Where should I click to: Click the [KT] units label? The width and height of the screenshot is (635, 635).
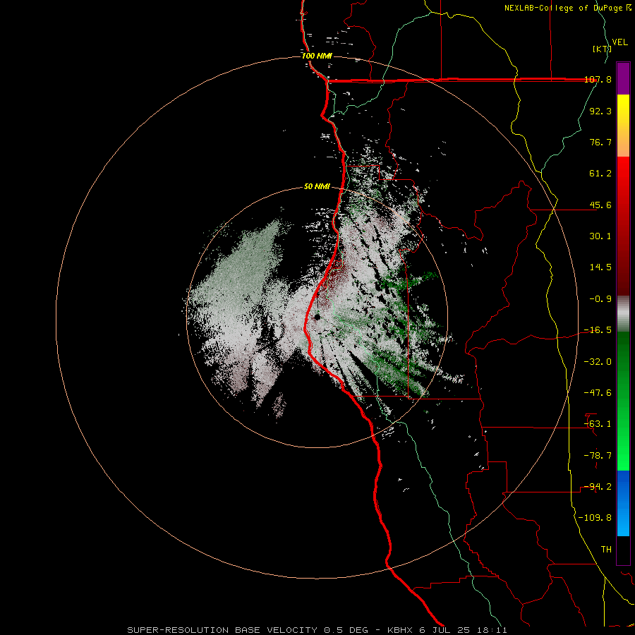coord(602,49)
